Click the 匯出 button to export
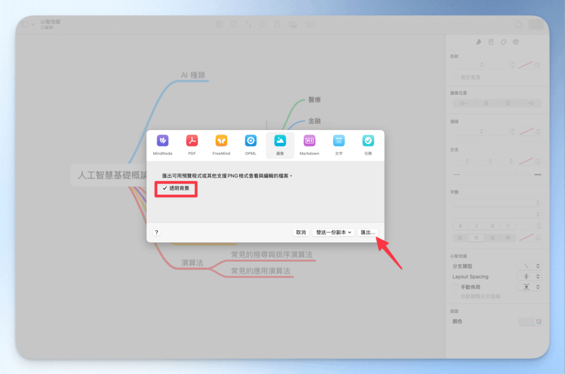This screenshot has height=374, width=565. click(369, 232)
